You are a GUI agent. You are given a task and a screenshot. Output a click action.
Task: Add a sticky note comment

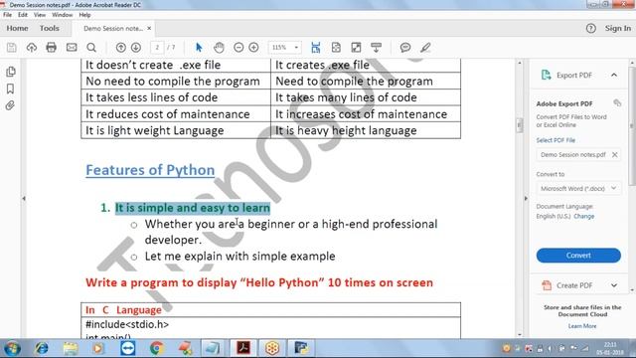click(405, 48)
